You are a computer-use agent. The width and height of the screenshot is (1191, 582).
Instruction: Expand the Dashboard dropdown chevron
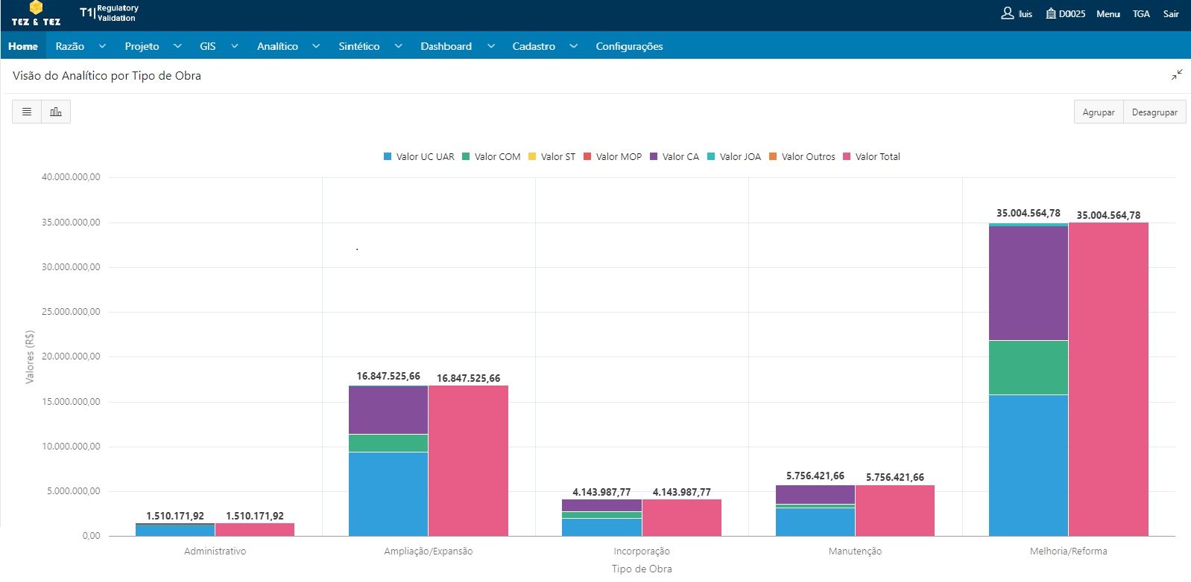[x=491, y=46]
